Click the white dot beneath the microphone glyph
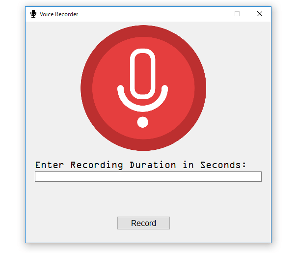Viewport: 297px width, 253px height. click(143, 122)
